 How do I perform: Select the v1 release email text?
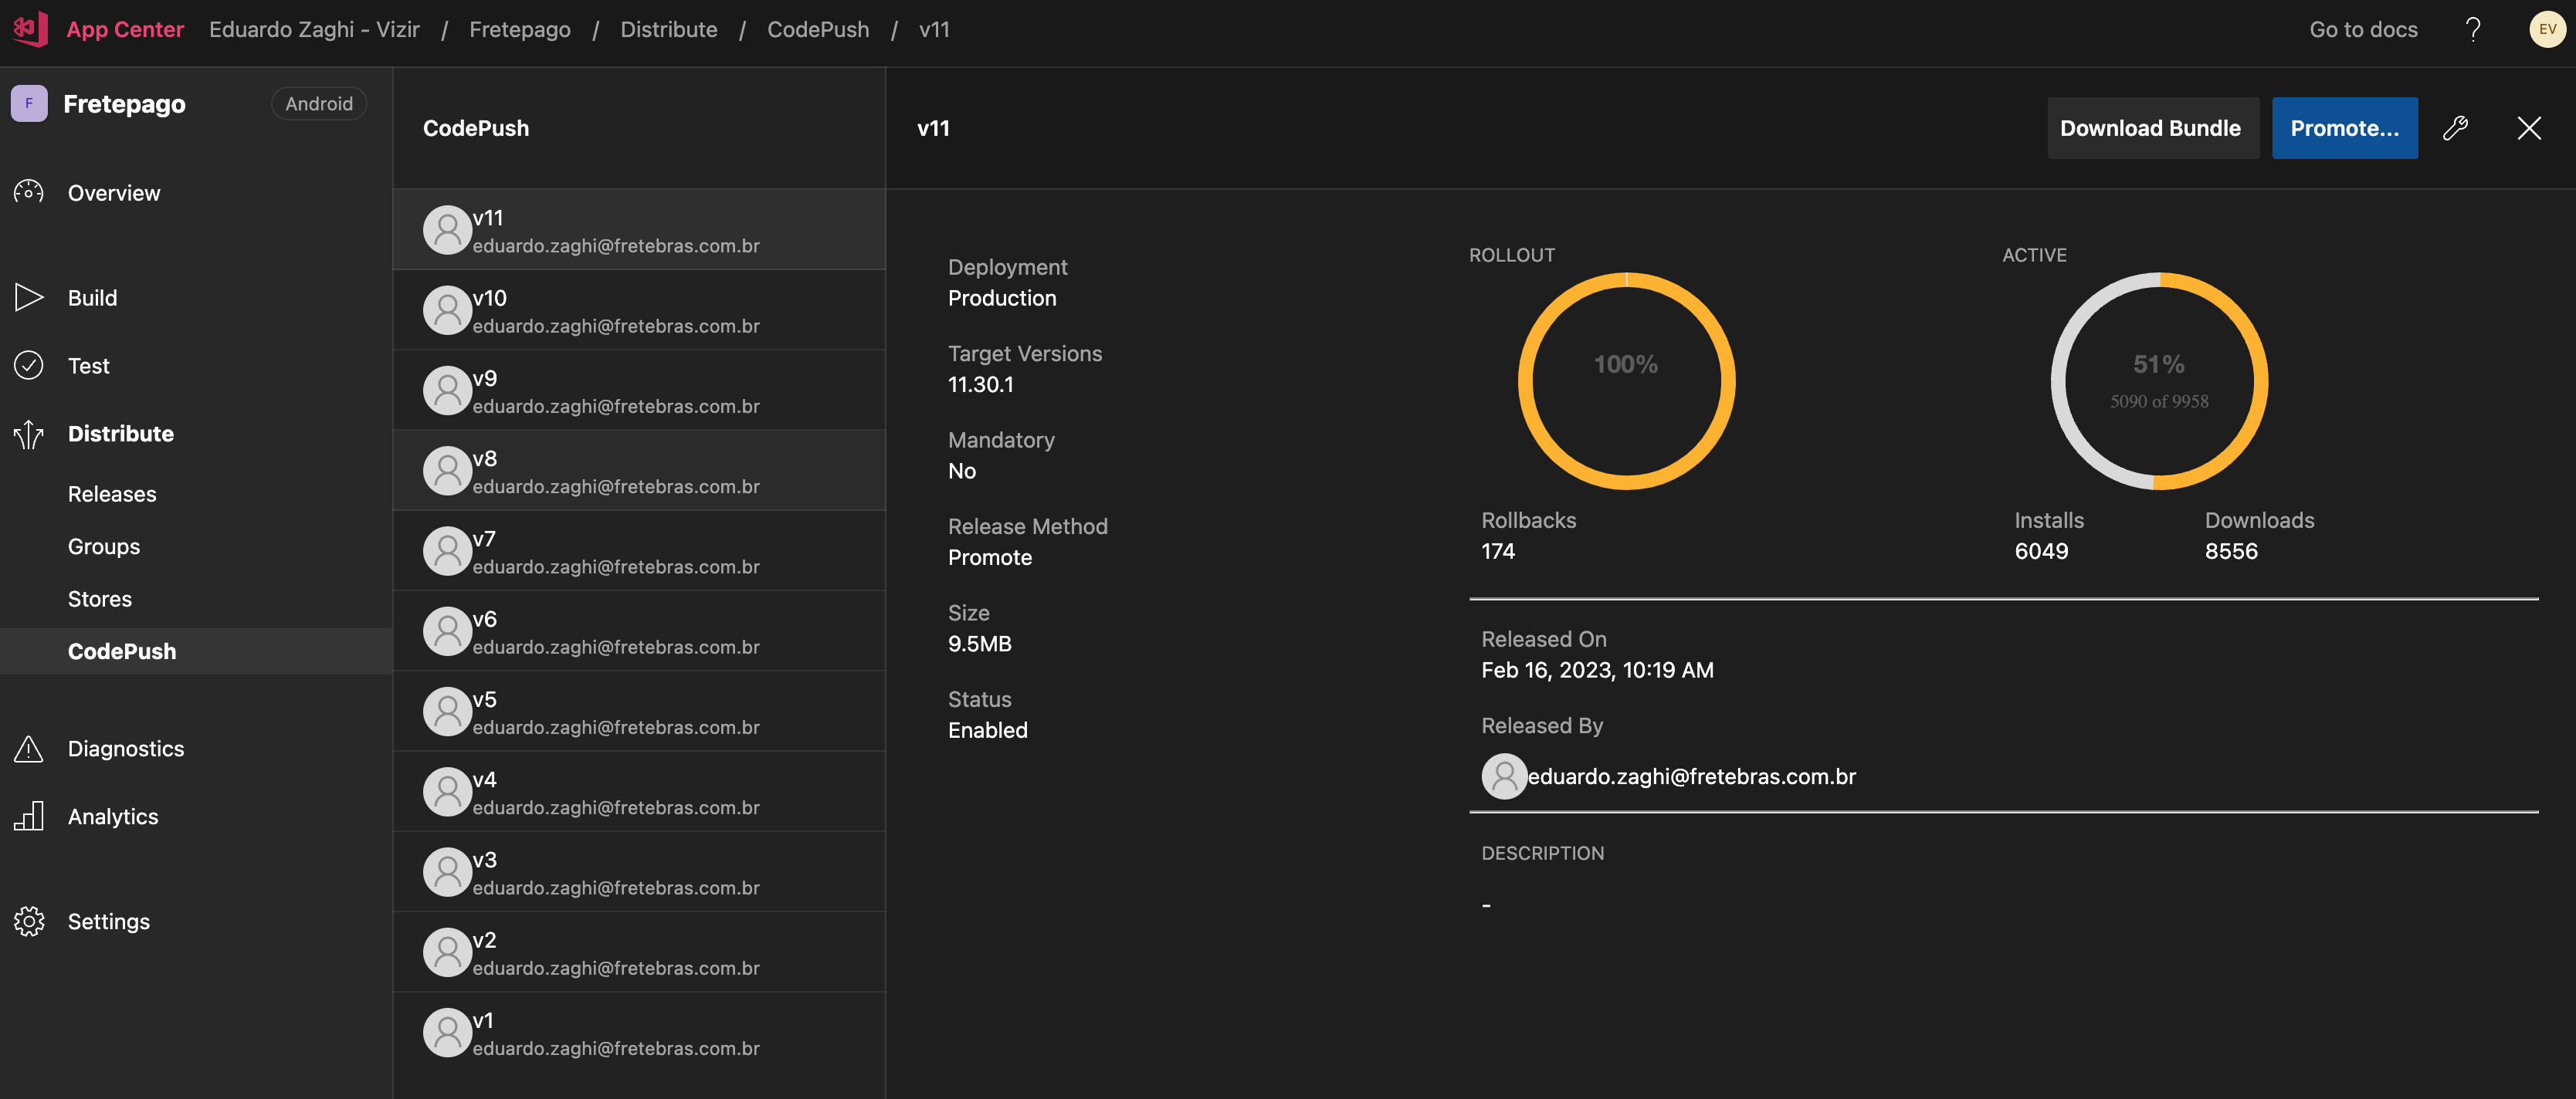(616, 1048)
